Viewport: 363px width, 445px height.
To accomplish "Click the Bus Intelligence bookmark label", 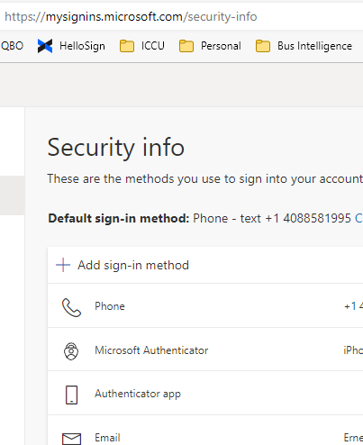I will click(x=314, y=46).
